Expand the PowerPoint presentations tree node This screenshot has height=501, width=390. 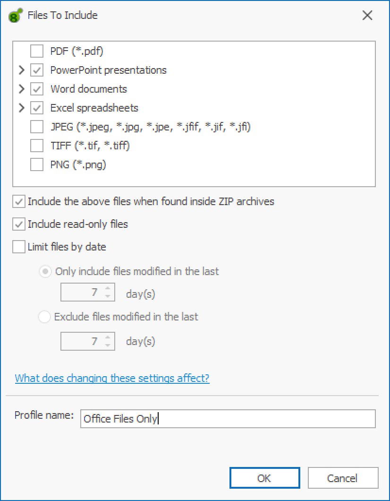point(21,70)
